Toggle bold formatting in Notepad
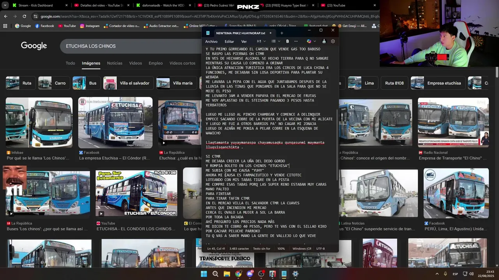 [287, 41]
